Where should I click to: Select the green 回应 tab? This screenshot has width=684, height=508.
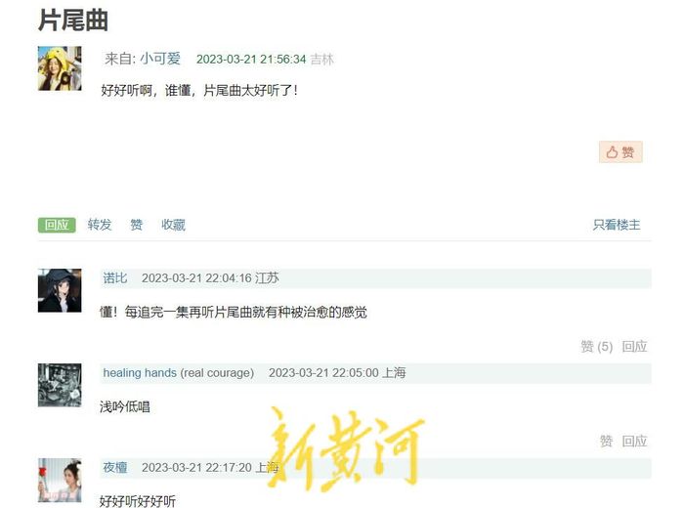pos(57,225)
